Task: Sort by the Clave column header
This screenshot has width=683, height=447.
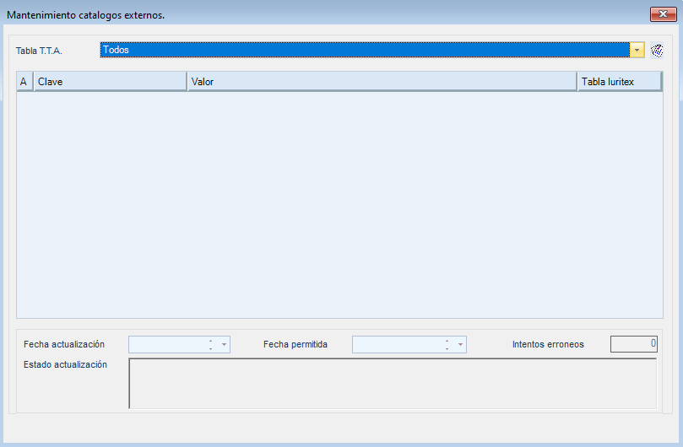Action: click(x=110, y=82)
